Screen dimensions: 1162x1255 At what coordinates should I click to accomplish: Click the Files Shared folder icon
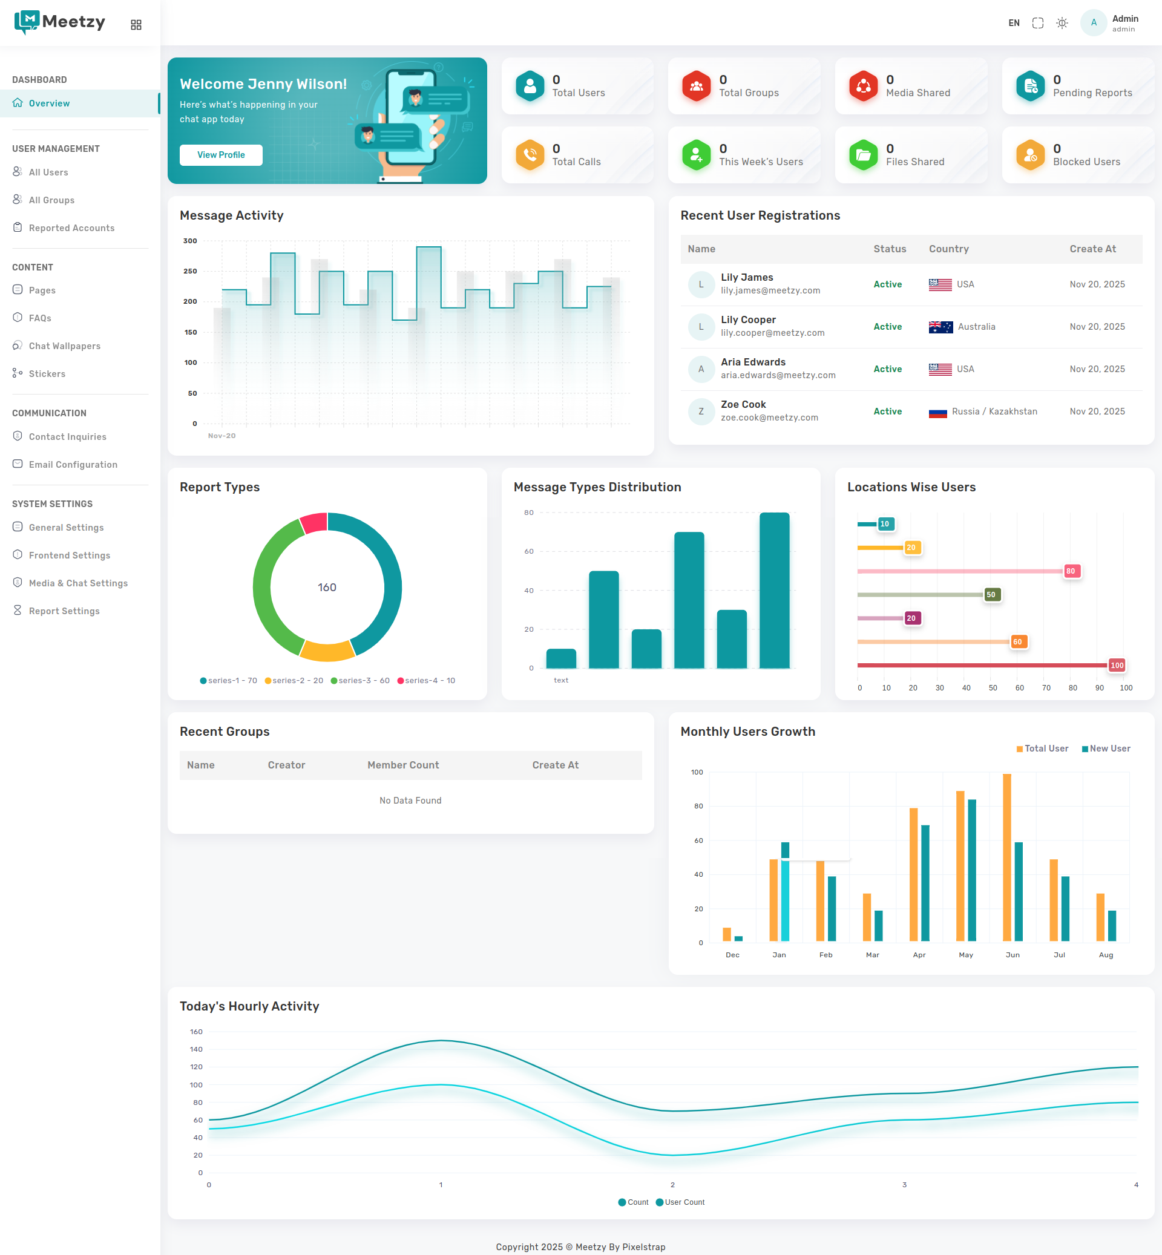[x=863, y=156]
